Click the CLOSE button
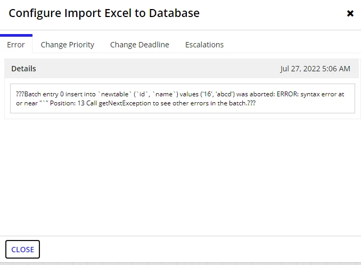 tap(22, 250)
